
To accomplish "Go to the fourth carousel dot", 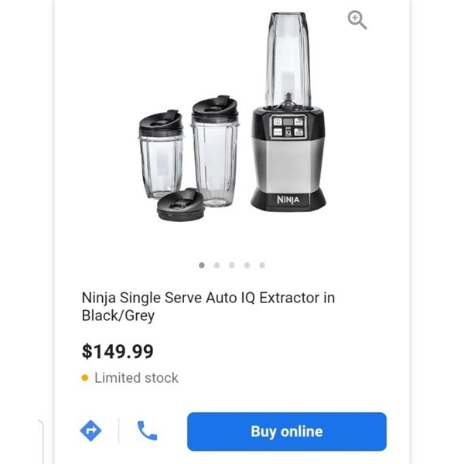I will point(247,265).
